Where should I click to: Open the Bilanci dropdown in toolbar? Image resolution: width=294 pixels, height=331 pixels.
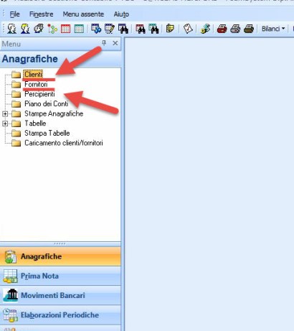273,29
